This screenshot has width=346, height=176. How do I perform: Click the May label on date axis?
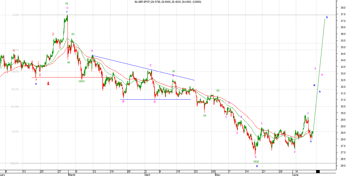pos(218,175)
